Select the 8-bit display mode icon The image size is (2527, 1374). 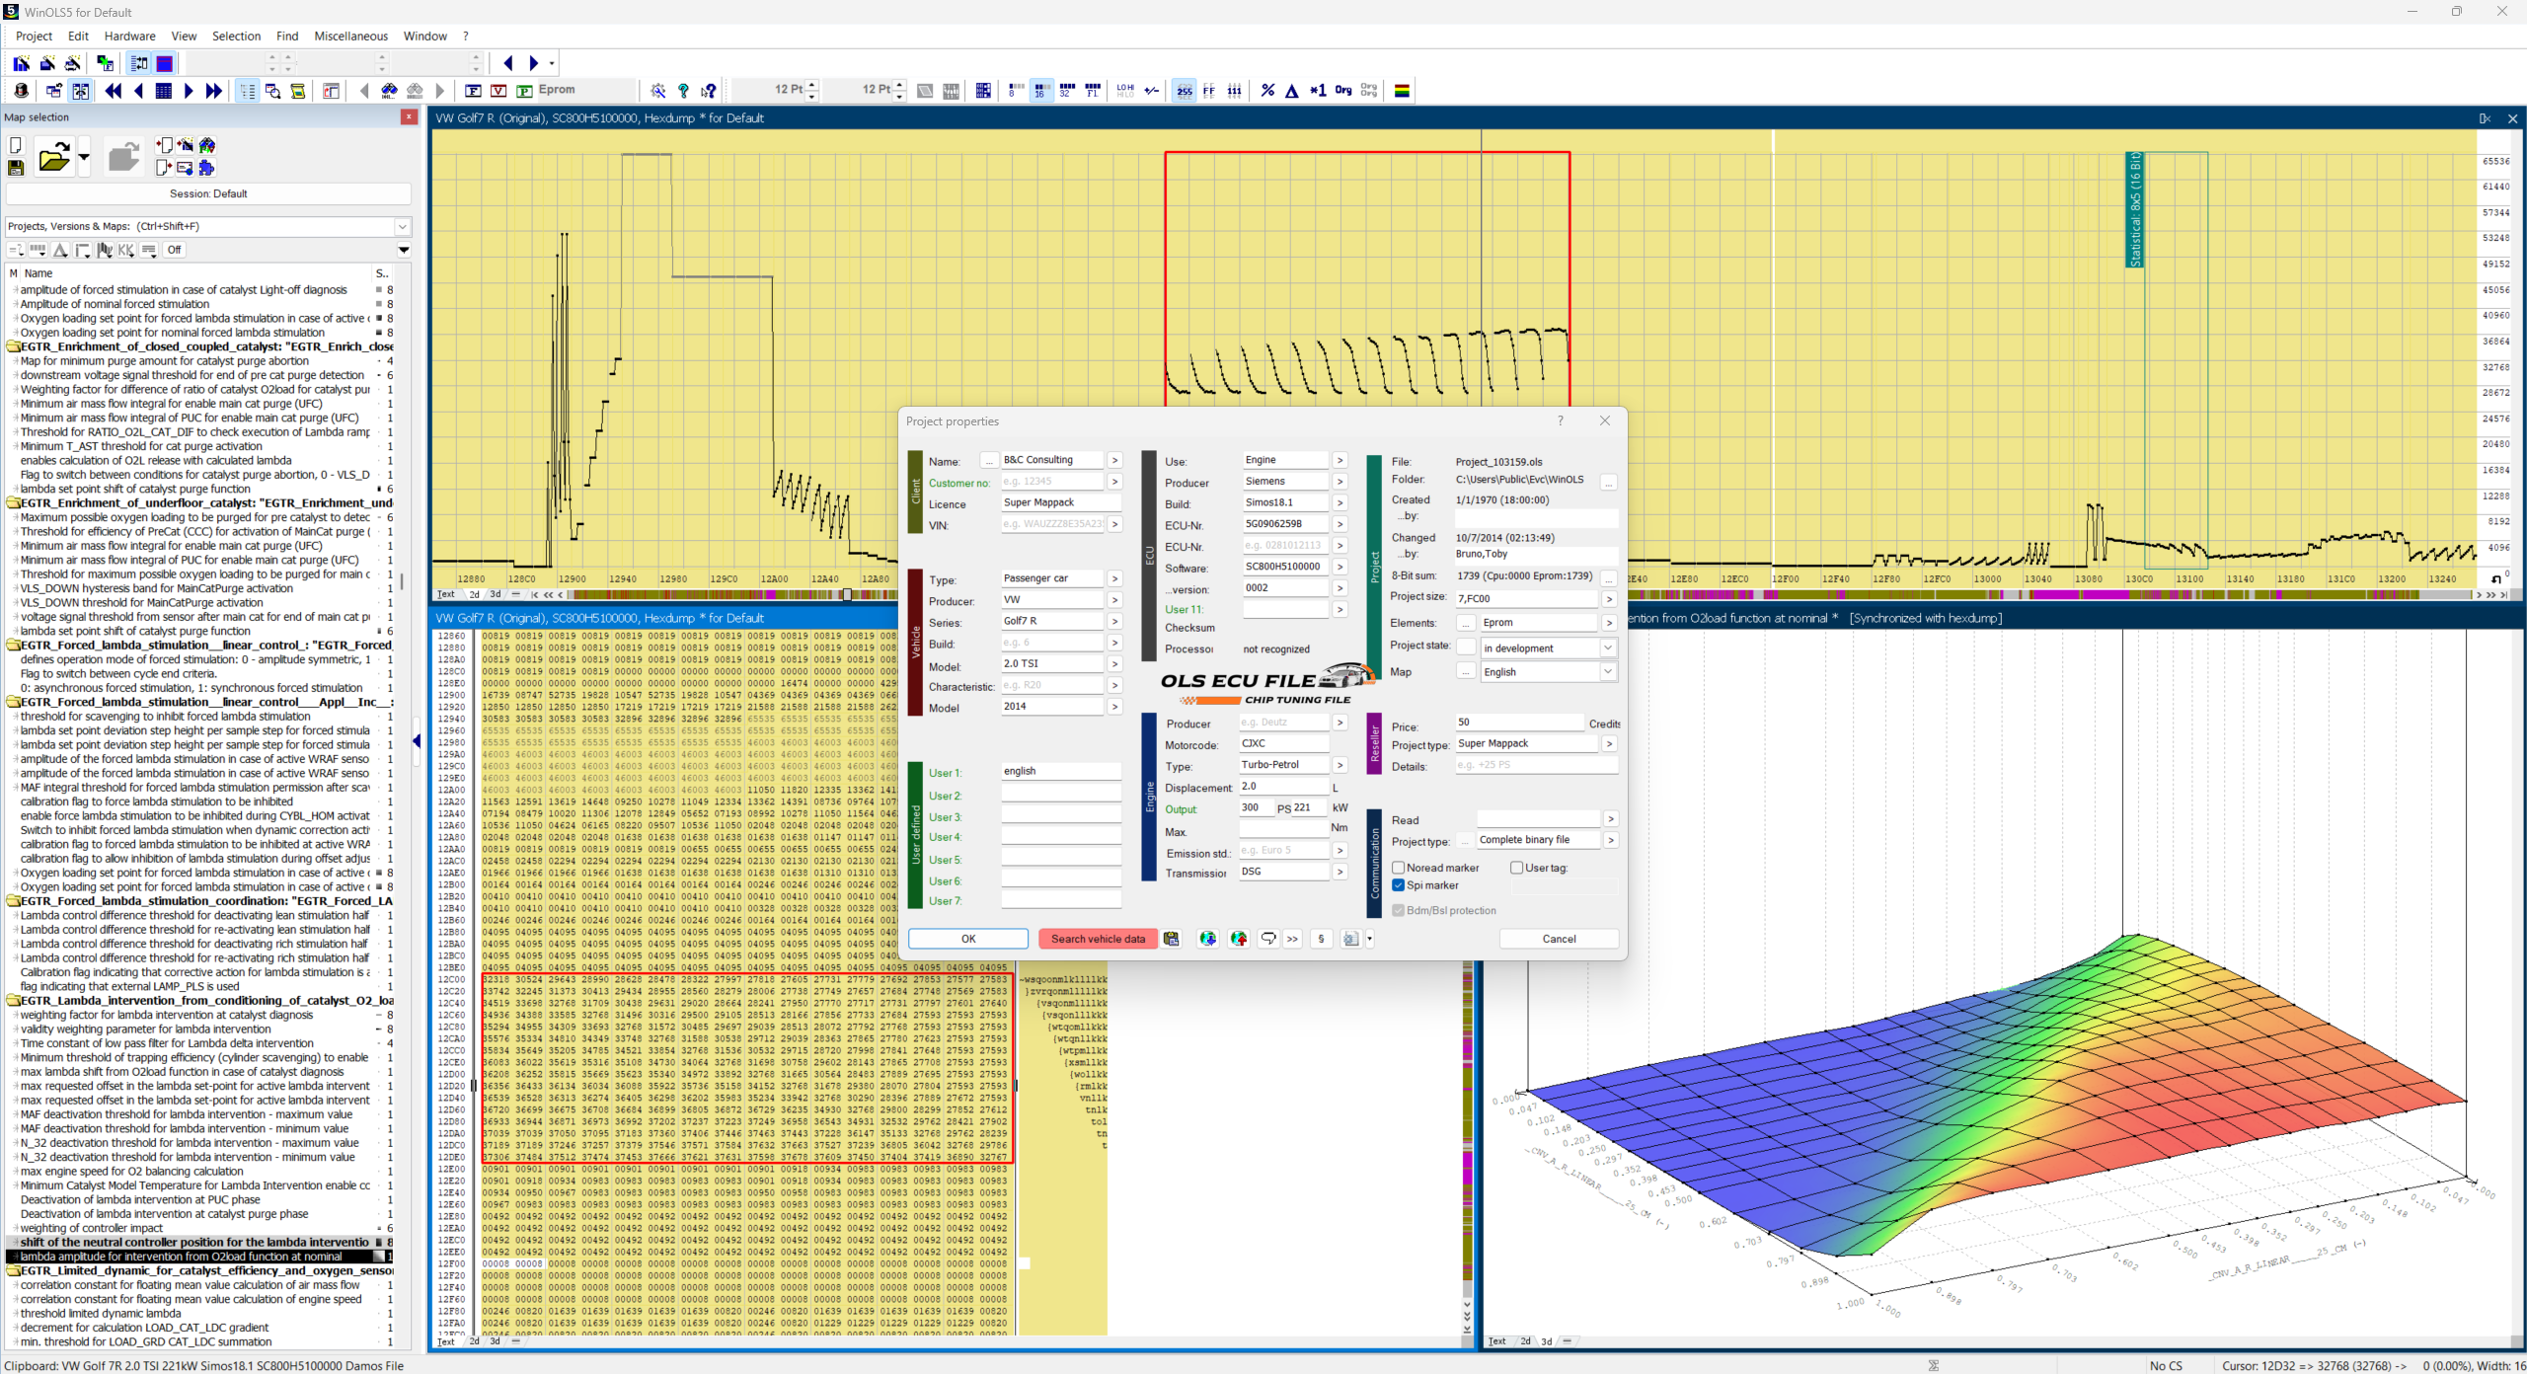click(x=1016, y=91)
